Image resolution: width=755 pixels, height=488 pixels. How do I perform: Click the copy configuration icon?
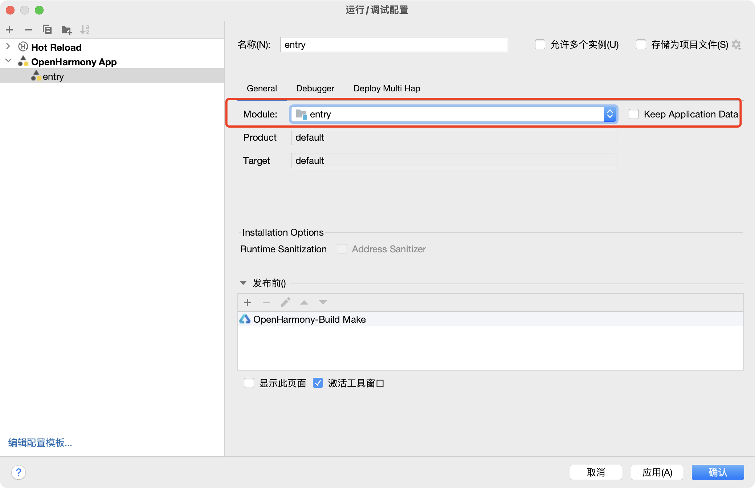[47, 30]
